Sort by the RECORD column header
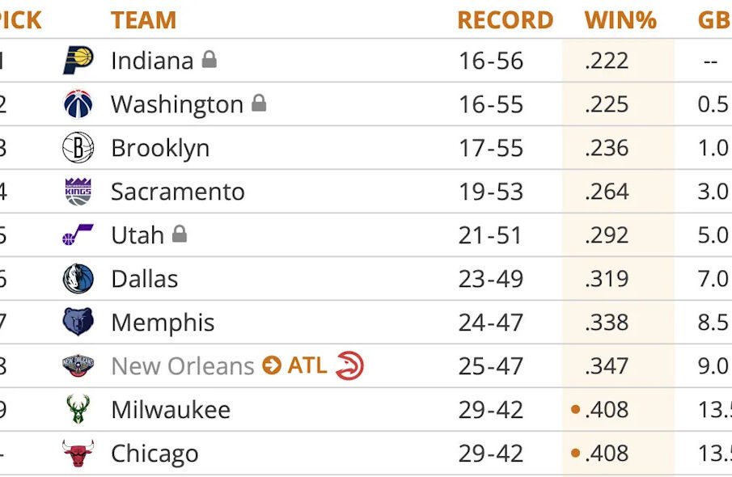This screenshot has width=732, height=477. tap(505, 20)
